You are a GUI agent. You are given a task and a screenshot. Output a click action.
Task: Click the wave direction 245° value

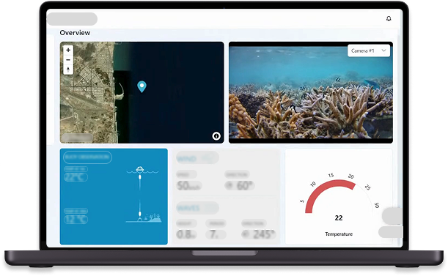(258, 234)
